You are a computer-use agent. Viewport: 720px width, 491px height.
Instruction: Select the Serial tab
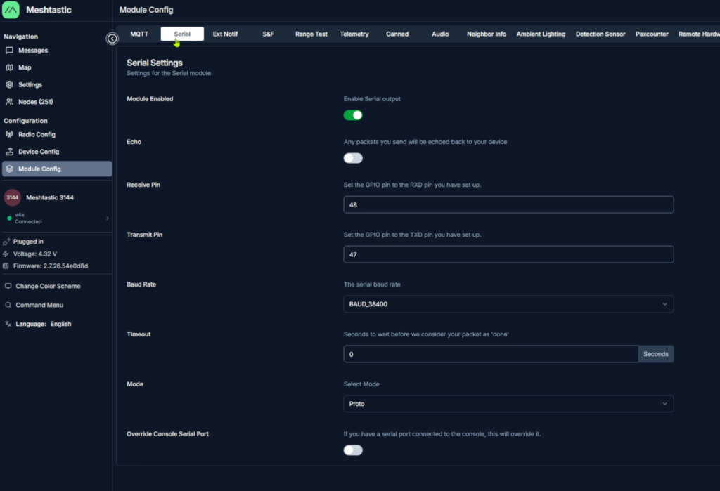click(x=182, y=34)
